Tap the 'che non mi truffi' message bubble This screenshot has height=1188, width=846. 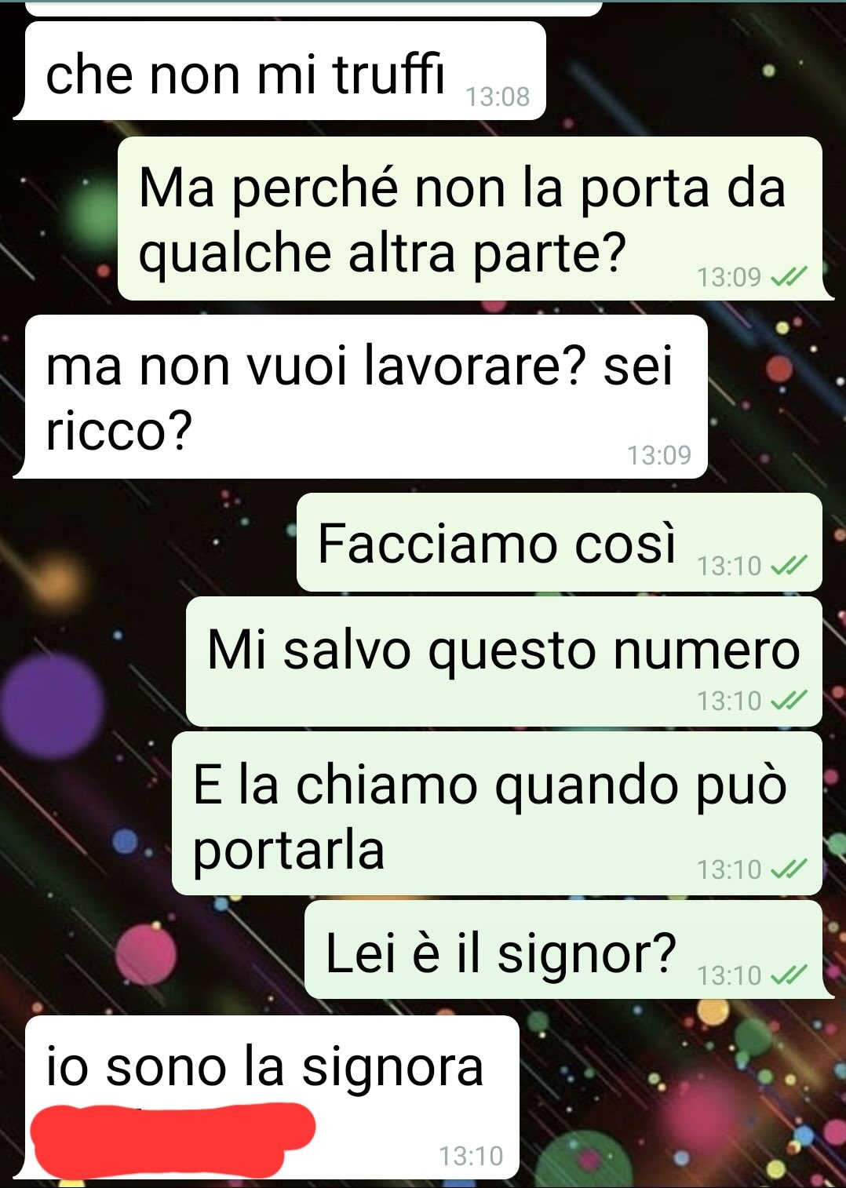[283, 71]
